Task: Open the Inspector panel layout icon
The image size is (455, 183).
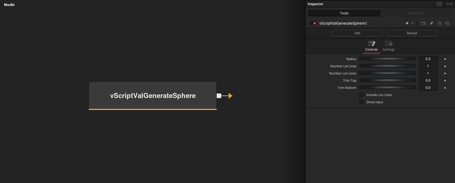Action: [x=439, y=4]
